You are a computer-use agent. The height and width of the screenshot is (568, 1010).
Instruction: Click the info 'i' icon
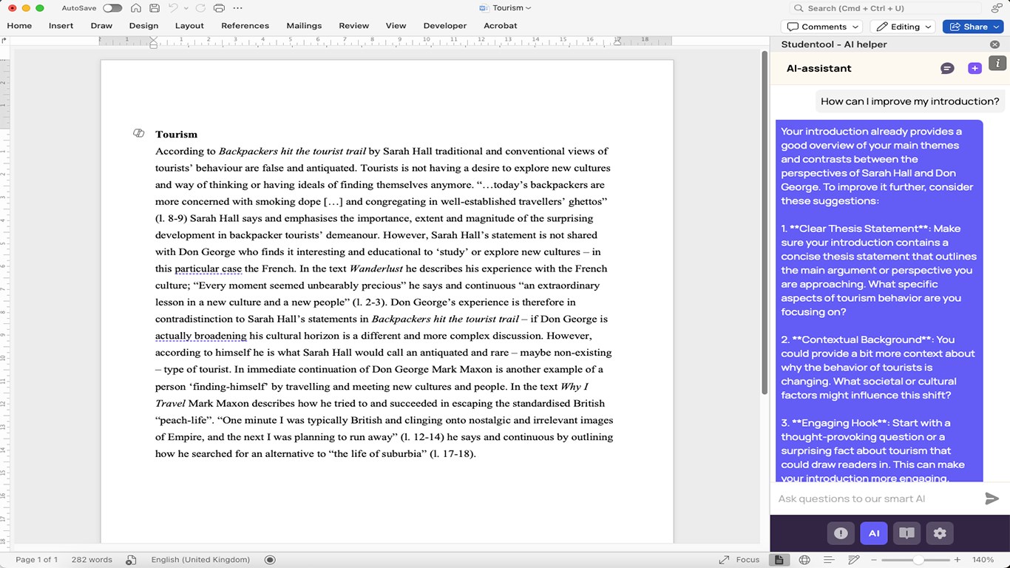pyautogui.click(x=998, y=64)
